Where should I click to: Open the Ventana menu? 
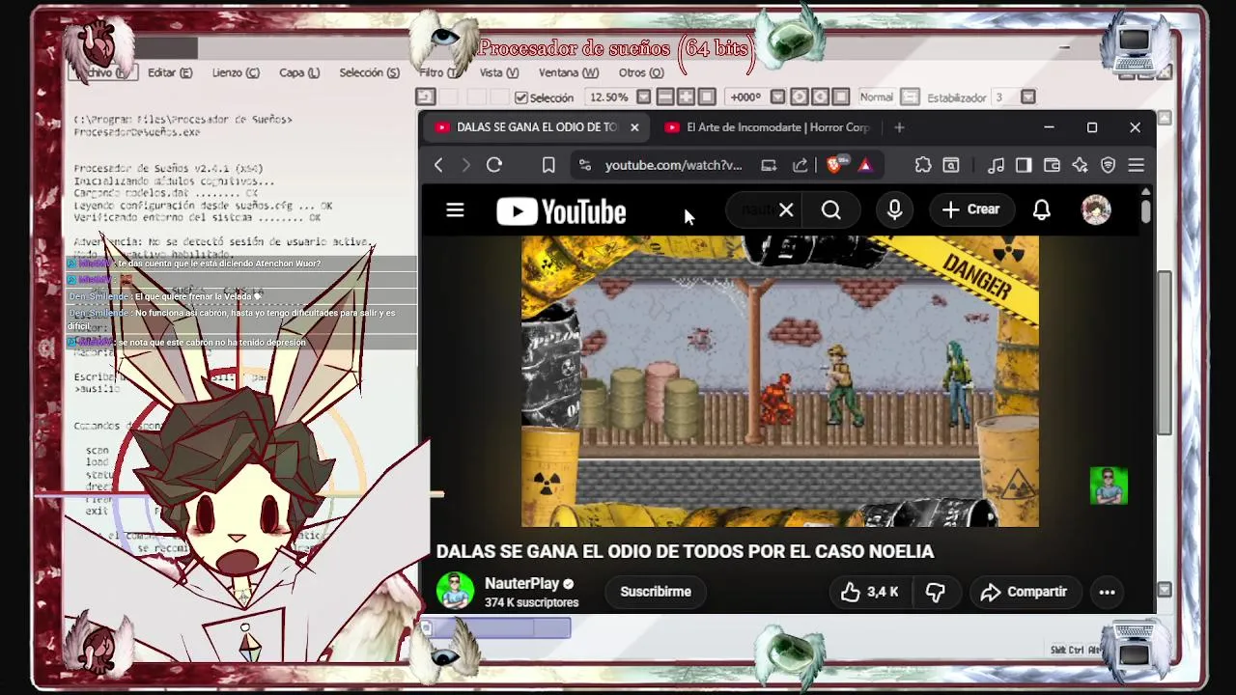coord(569,72)
